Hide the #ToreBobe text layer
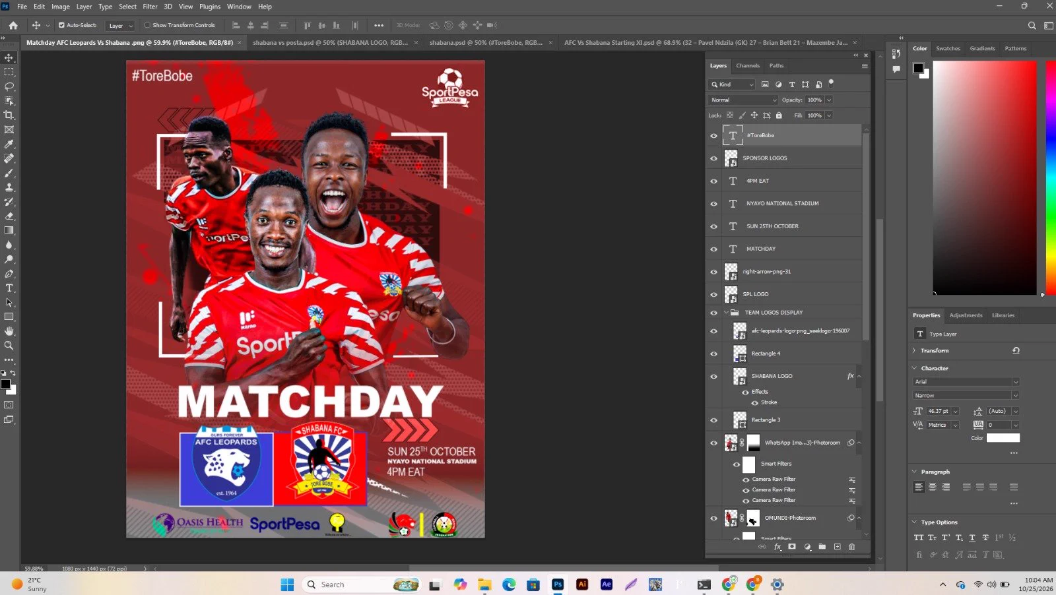This screenshot has height=595, width=1056. pos(713,136)
